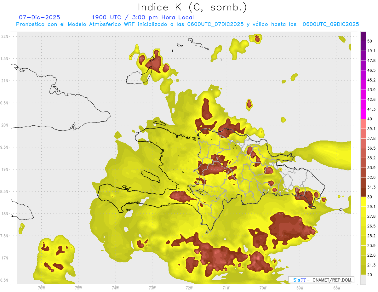Click the colorbar value "42.6"
Screen dimensions: 378x292
tap(371, 100)
